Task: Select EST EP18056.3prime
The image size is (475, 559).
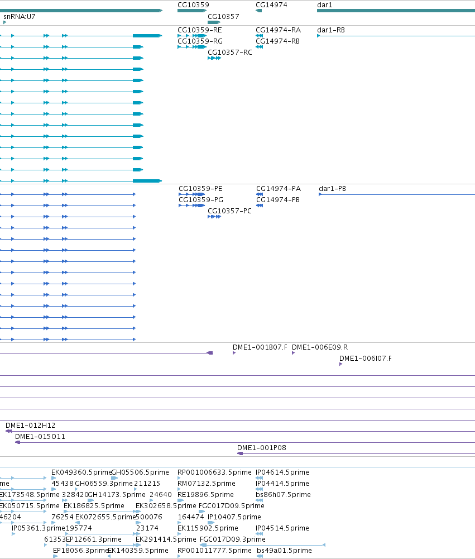Action: [x=80, y=551]
